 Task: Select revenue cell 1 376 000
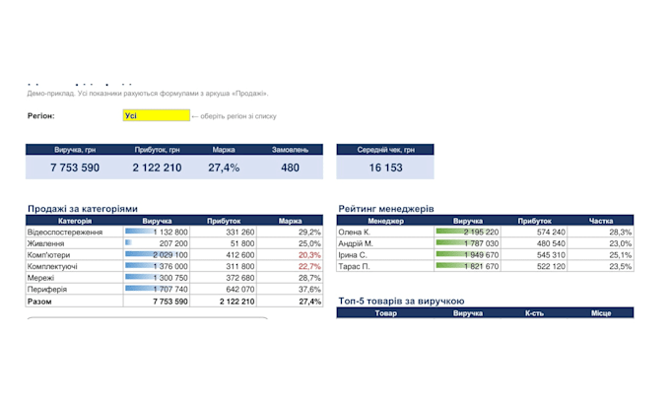point(157,266)
